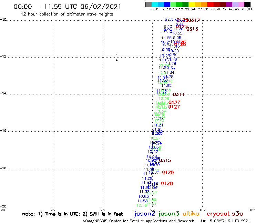
Task: Click the 11.21 wave height value
Action: click(x=158, y=125)
